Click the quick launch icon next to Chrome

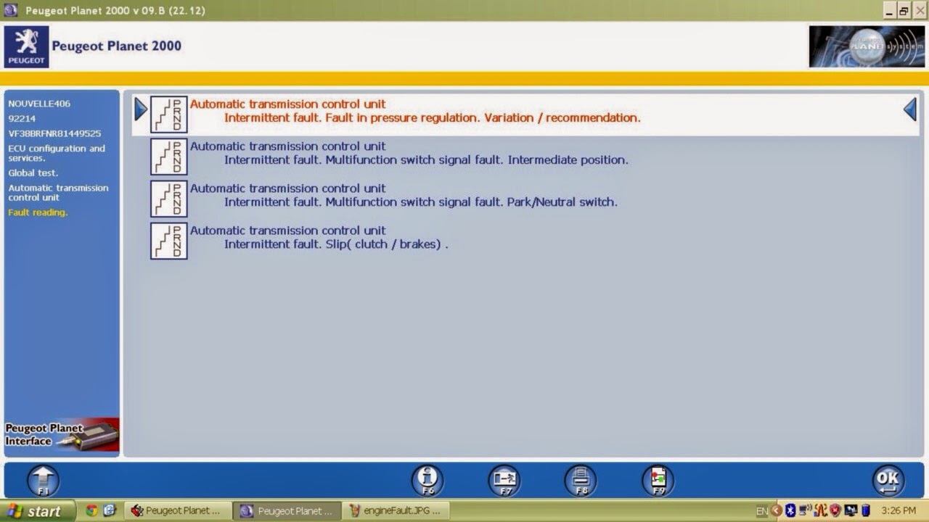click(110, 510)
